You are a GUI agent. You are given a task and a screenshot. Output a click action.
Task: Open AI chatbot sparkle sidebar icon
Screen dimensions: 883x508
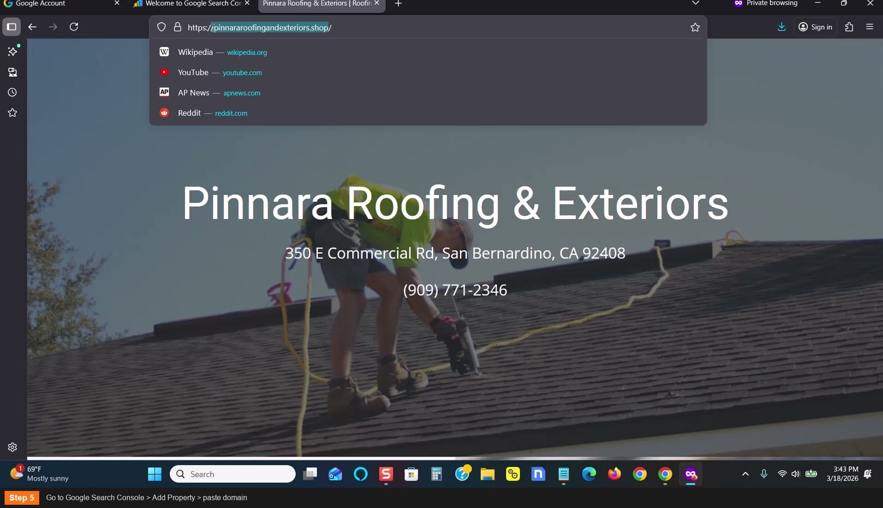12,51
